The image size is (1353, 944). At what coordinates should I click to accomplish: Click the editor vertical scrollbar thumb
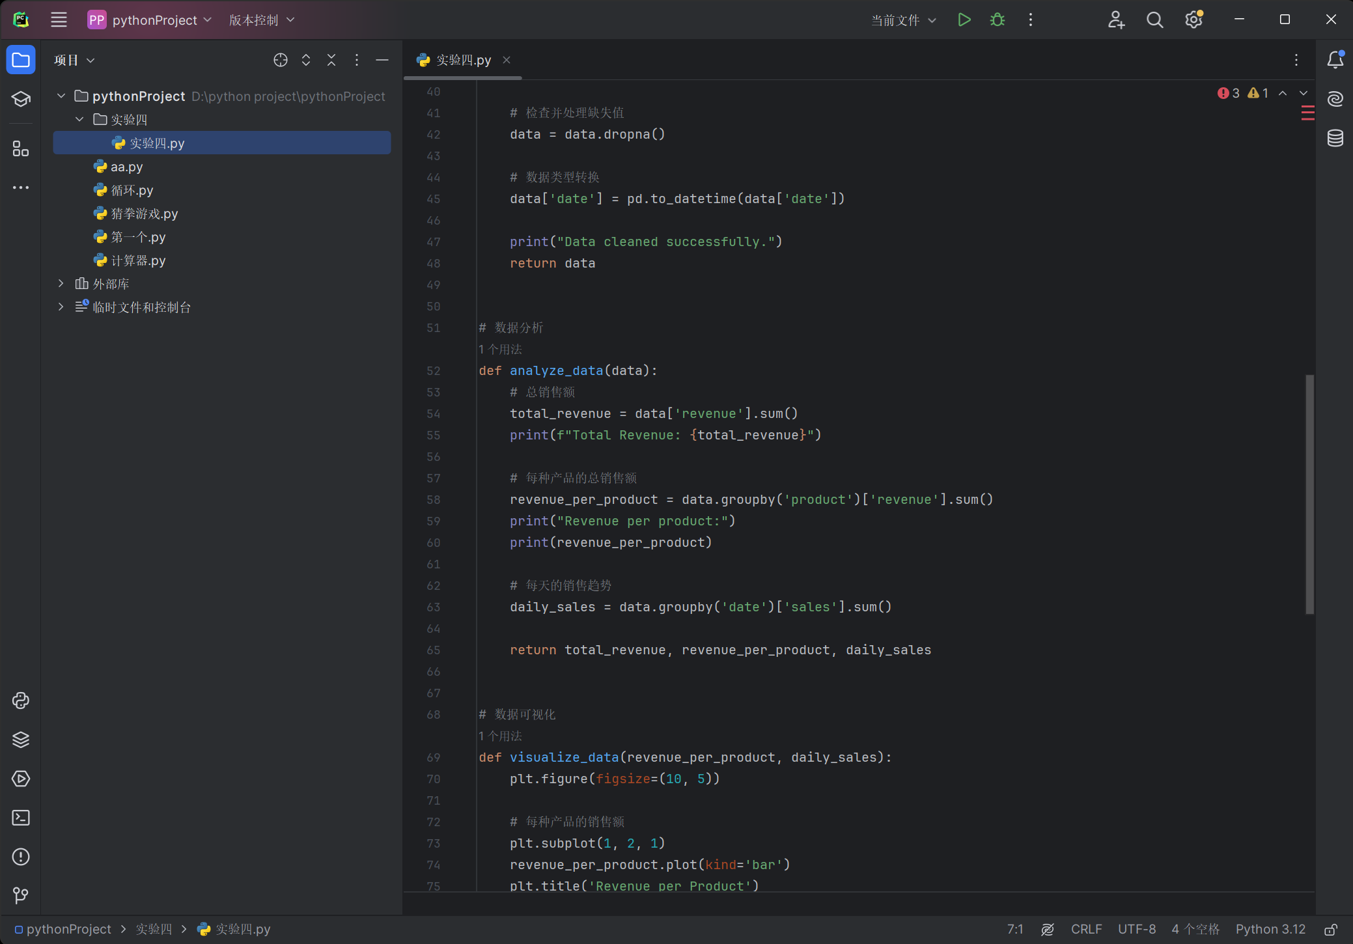[x=1309, y=494]
